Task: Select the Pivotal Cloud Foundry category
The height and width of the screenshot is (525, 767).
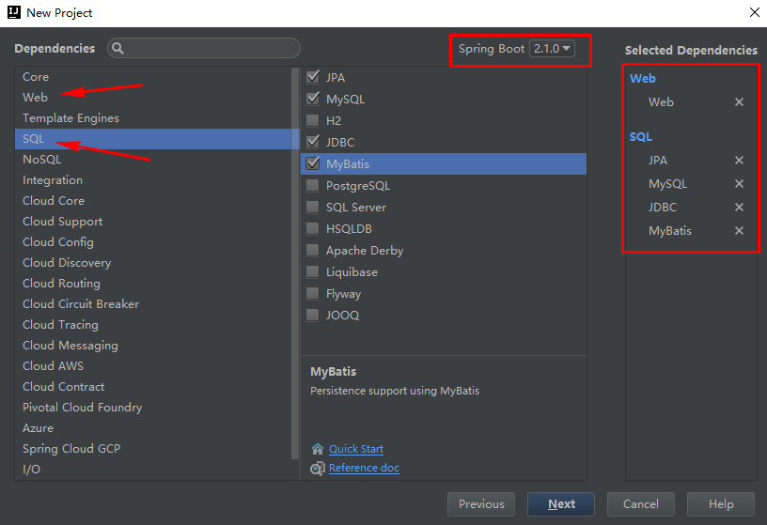Action: (x=153, y=408)
